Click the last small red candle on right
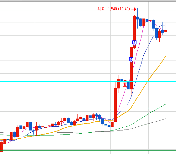 (x=166, y=31)
